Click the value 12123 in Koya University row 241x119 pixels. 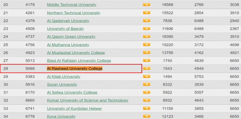(167, 117)
